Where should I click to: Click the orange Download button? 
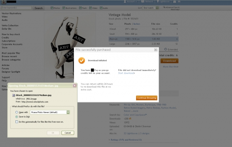pos(169,61)
